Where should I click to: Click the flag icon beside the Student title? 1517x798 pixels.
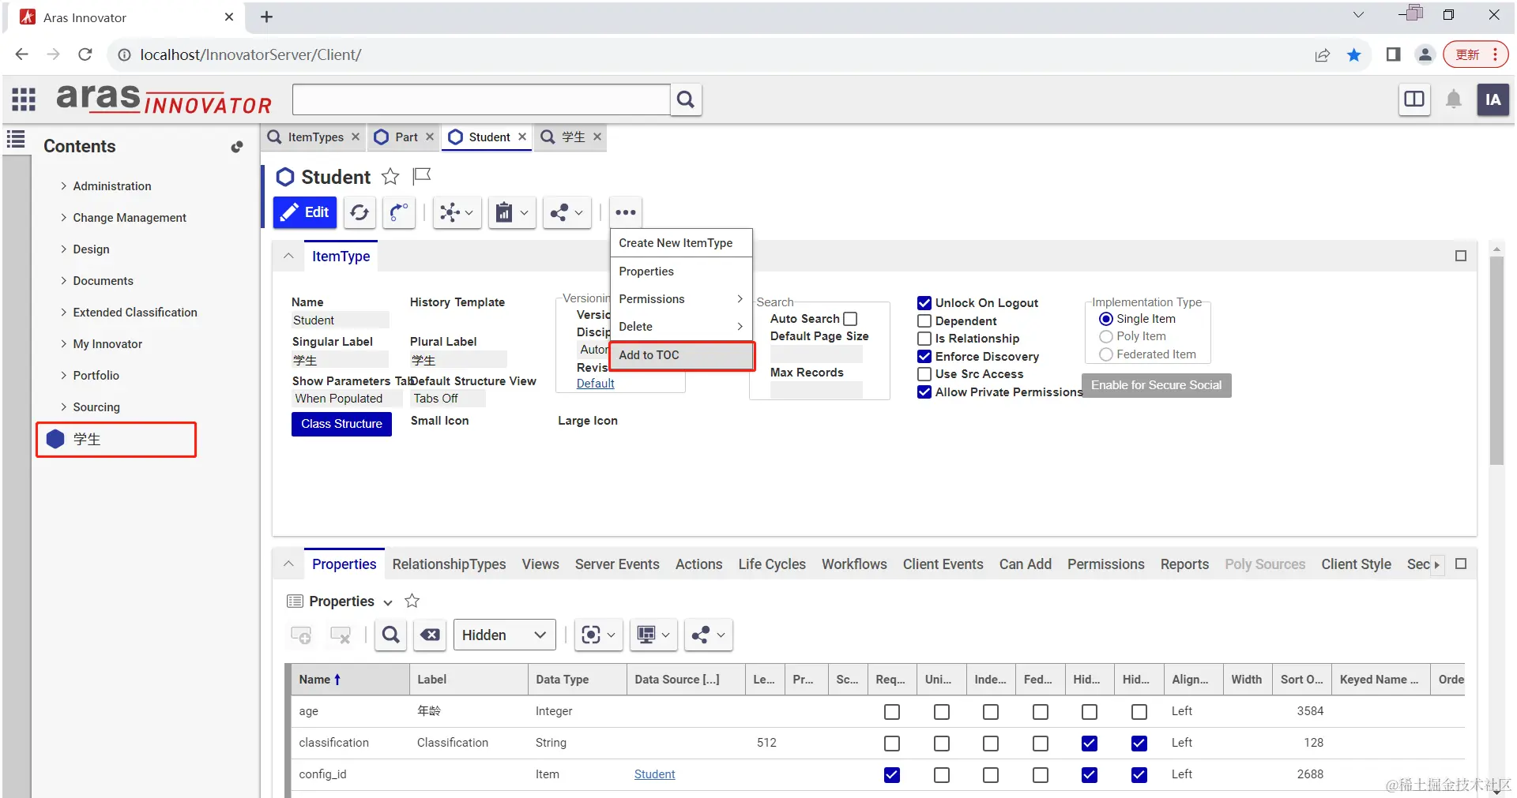[422, 175]
